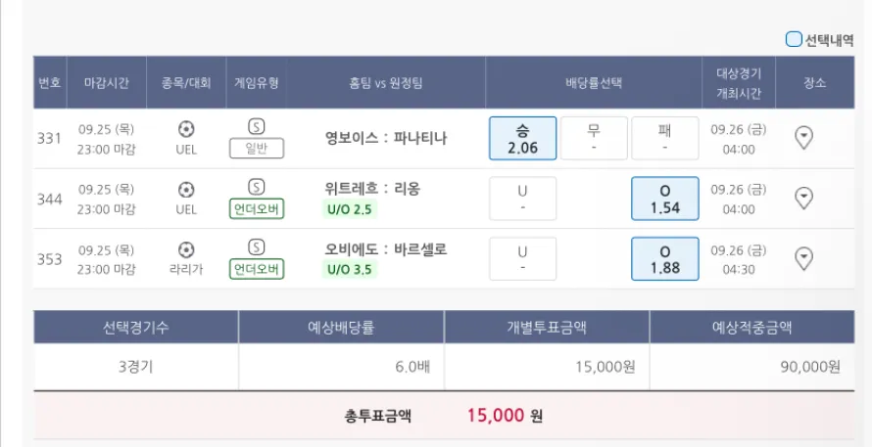Image resolution: width=872 pixels, height=447 pixels.
Task: Click 일반 game type tag on match 331
Action: (257, 149)
